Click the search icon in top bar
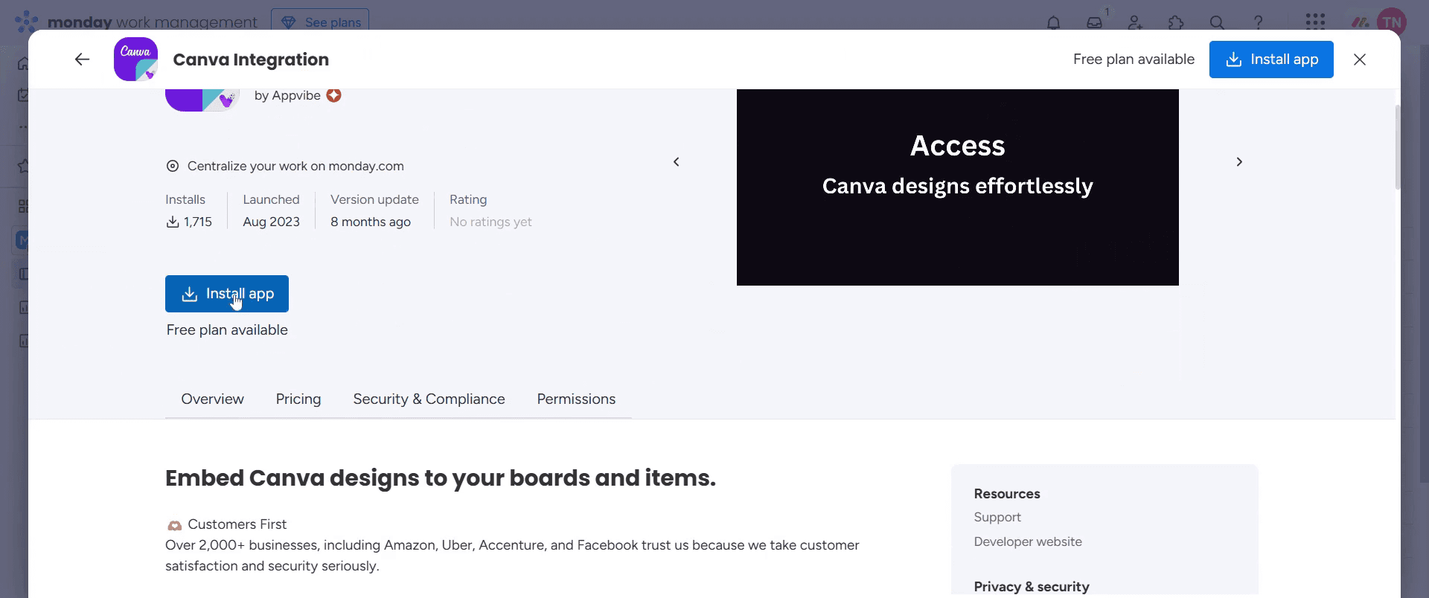The width and height of the screenshot is (1429, 598). pos(1217,22)
